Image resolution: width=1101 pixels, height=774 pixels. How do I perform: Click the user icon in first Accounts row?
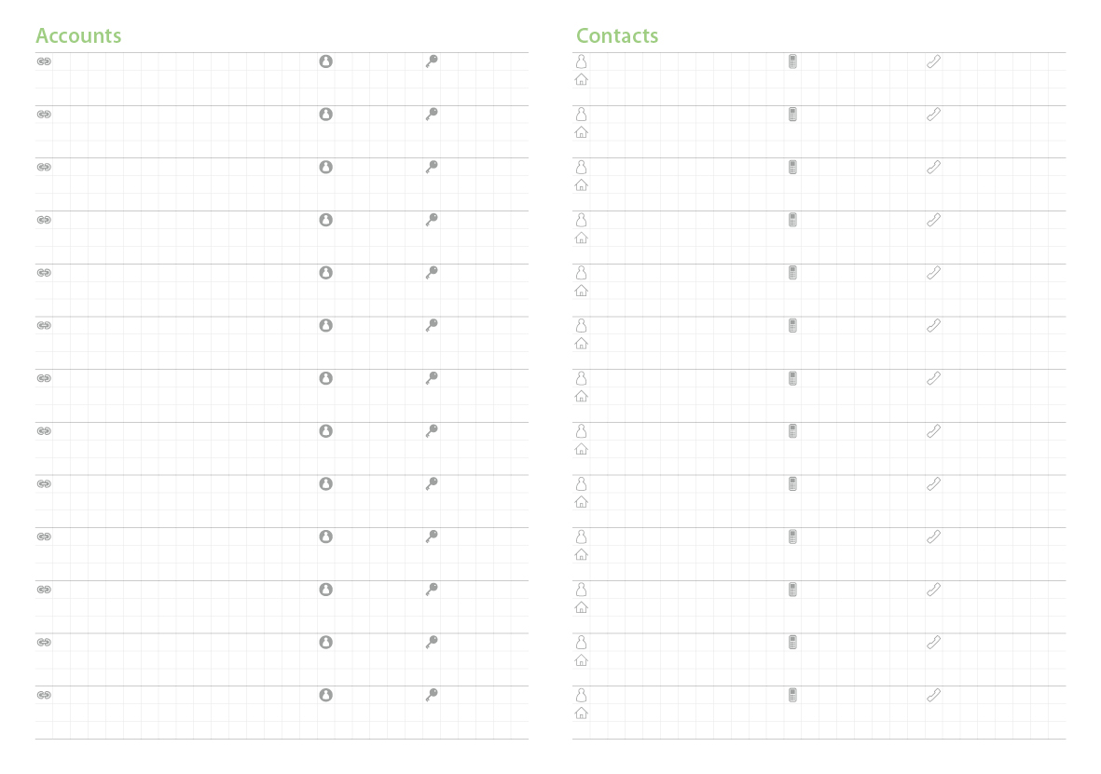coord(325,61)
